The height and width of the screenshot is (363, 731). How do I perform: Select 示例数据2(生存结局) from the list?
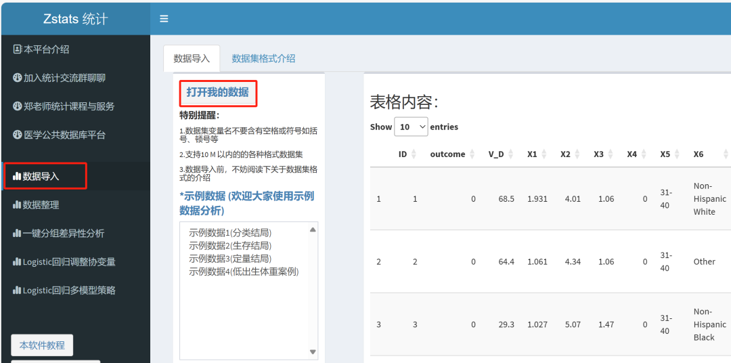coord(230,245)
